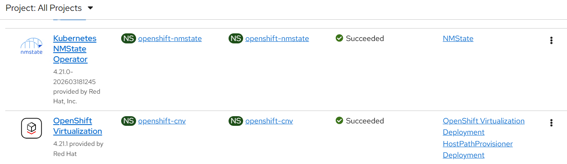Click NS badge for openshift-cnv in Managed Namespaces column
The width and height of the screenshot is (567, 164).
(236, 121)
